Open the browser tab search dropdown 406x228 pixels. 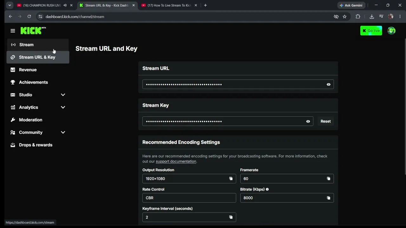(x=10, y=5)
